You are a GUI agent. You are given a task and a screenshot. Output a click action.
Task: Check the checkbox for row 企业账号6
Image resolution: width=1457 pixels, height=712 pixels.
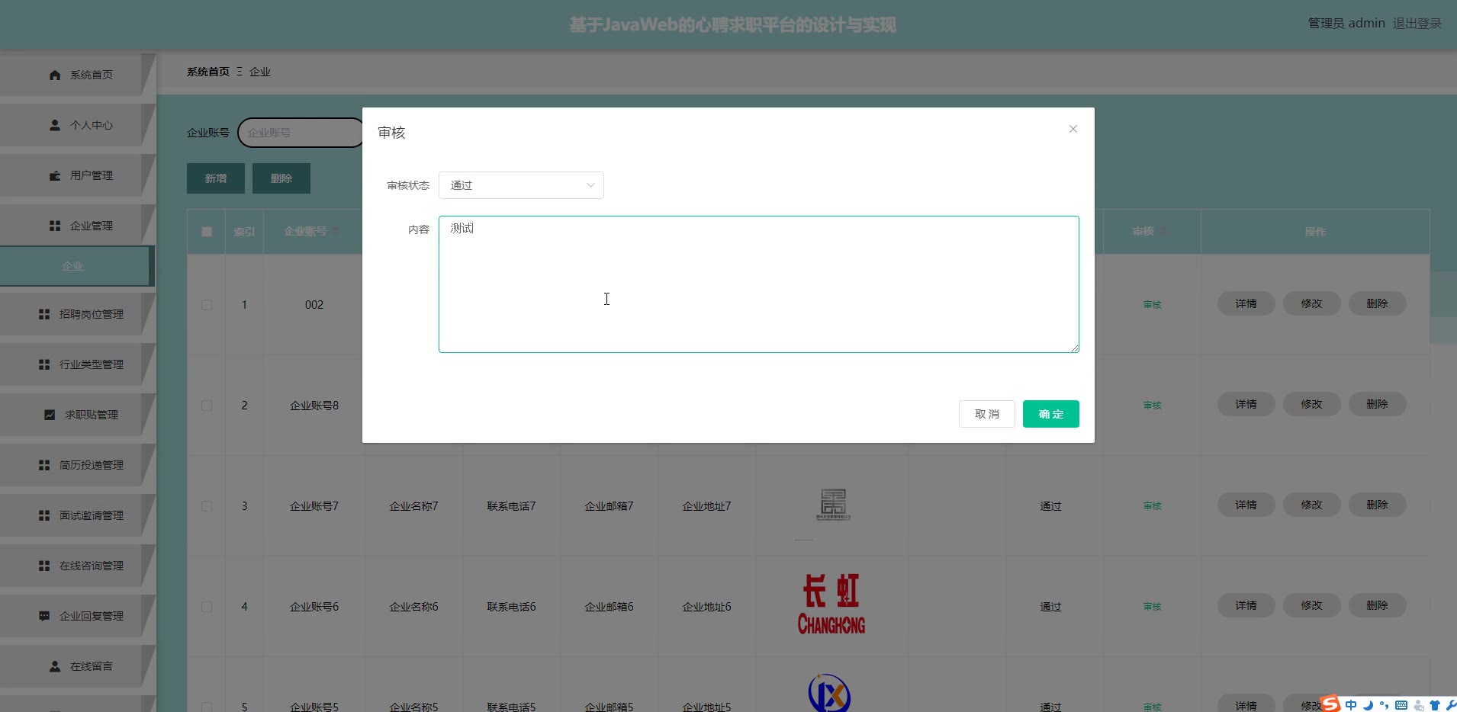[207, 607]
